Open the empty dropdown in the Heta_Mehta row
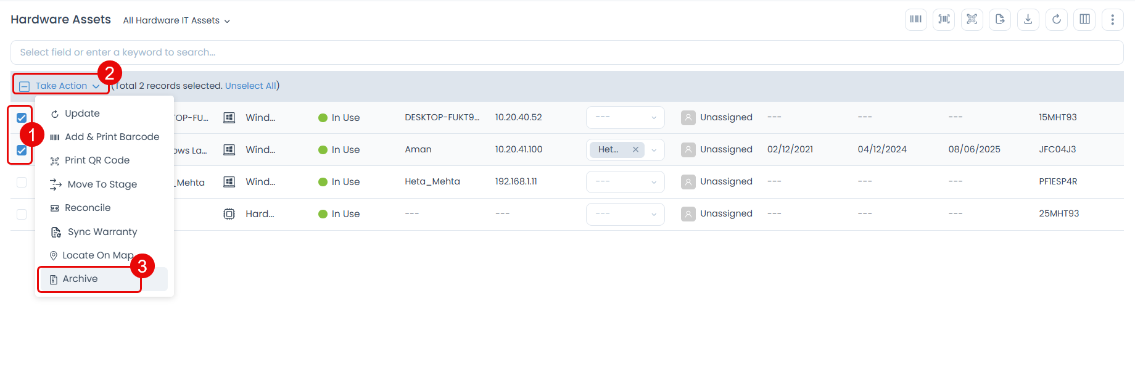 pyautogui.click(x=625, y=182)
